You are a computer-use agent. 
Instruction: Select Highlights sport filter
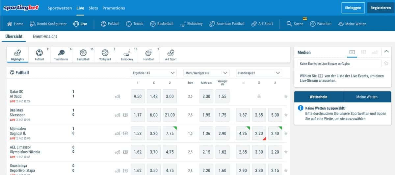point(17,55)
